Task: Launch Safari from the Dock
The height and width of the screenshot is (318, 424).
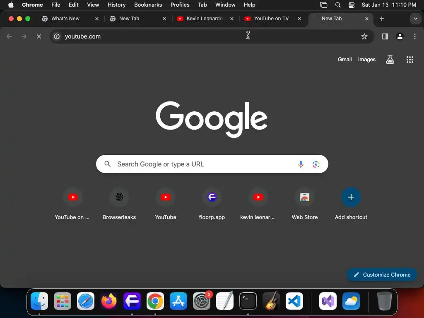Action: [86, 301]
